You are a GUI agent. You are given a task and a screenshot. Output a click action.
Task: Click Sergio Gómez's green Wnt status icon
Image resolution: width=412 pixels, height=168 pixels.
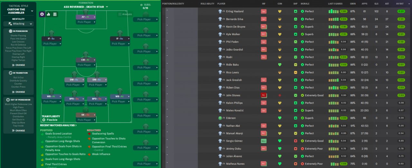tap(264, 141)
